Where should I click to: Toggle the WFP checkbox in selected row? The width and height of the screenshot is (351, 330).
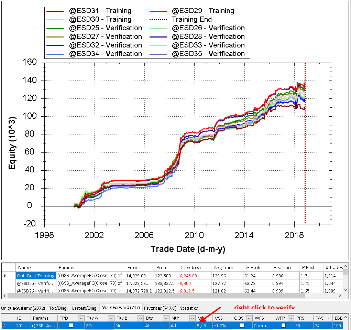pyautogui.click(x=283, y=326)
